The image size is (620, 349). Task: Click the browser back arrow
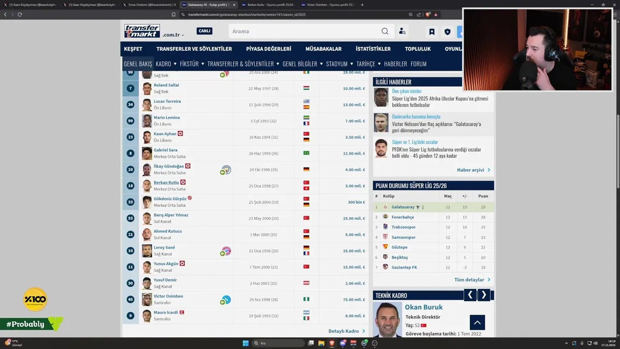click(5, 15)
